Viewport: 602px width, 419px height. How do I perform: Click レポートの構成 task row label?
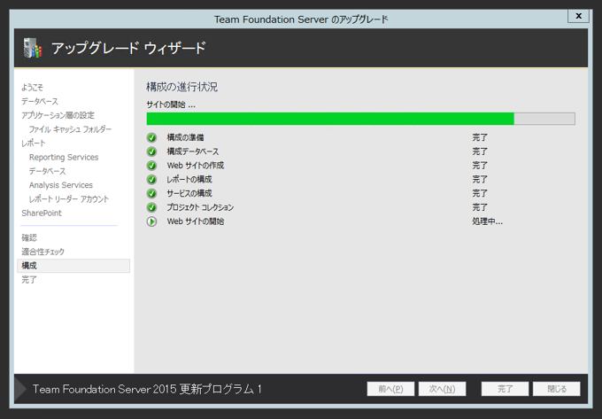pos(189,179)
